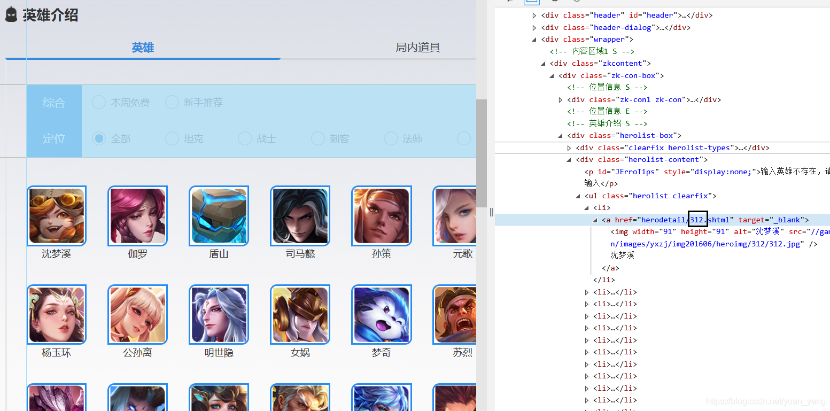The image size is (830, 411).
Task: Switch to the 局内道具 tab
Action: [417, 48]
